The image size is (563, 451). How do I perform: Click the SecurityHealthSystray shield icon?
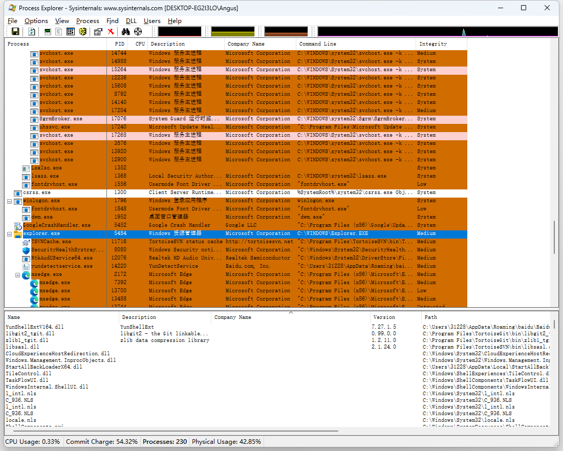pos(26,250)
